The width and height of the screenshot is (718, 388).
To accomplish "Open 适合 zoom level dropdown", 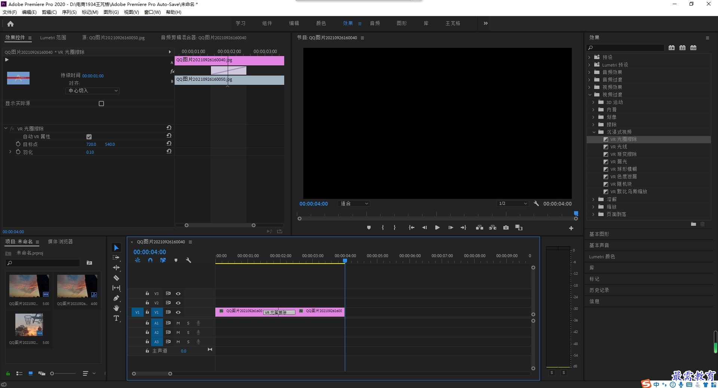I will tap(354, 204).
